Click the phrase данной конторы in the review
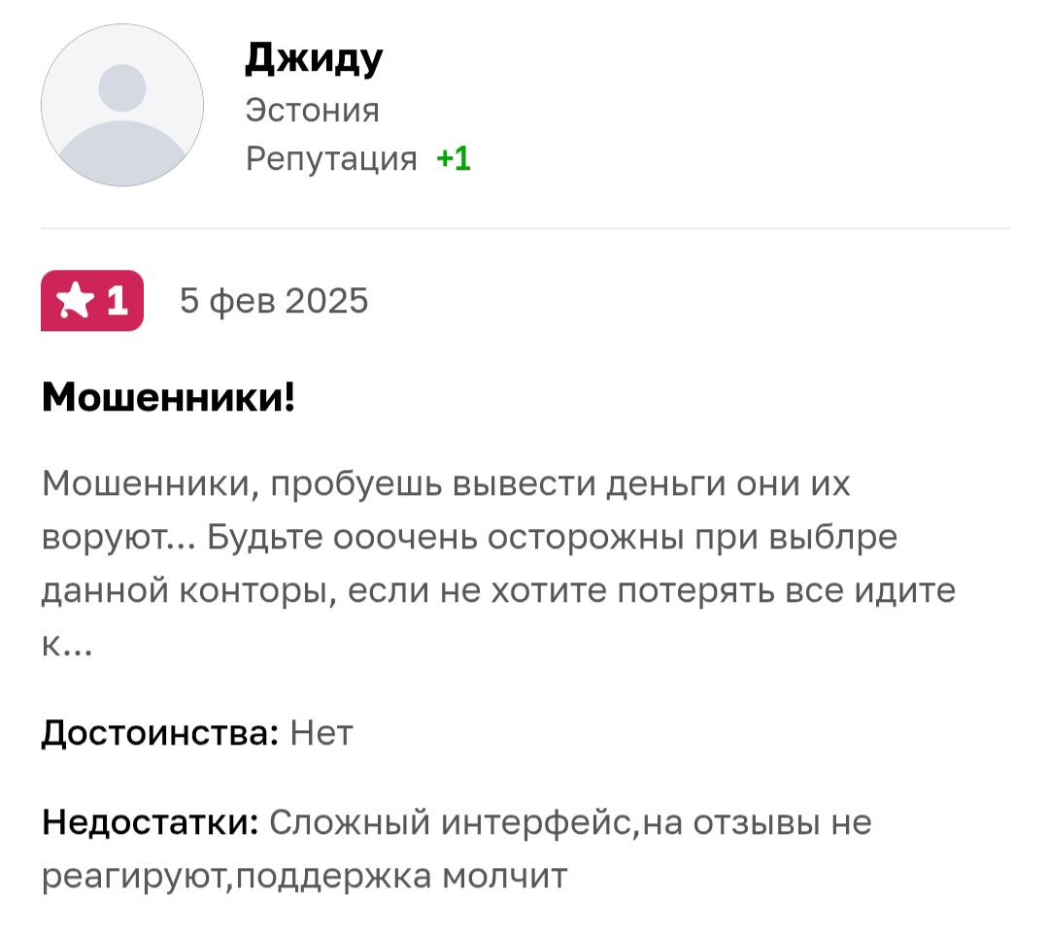 (x=189, y=591)
